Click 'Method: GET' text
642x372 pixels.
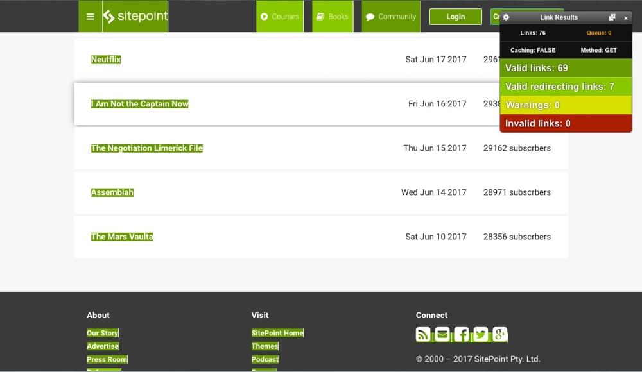point(598,50)
